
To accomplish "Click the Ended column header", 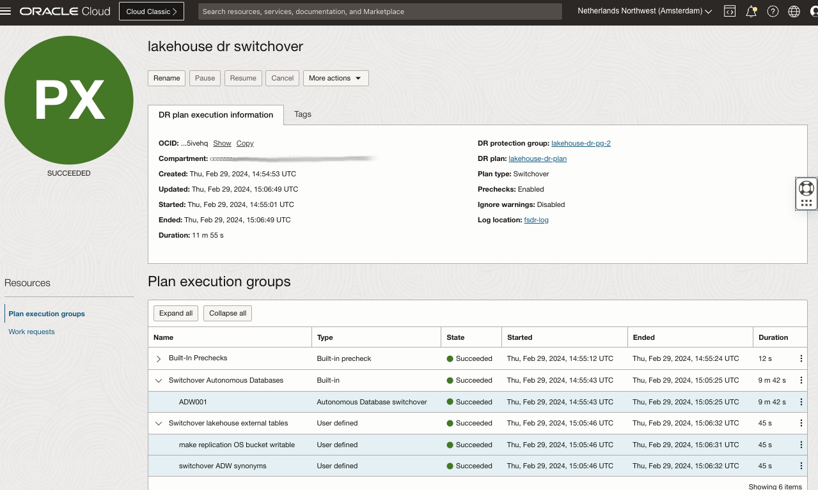I will pyautogui.click(x=690, y=337).
